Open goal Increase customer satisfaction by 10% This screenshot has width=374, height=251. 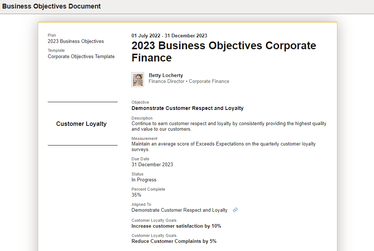pyautogui.click(x=176, y=226)
